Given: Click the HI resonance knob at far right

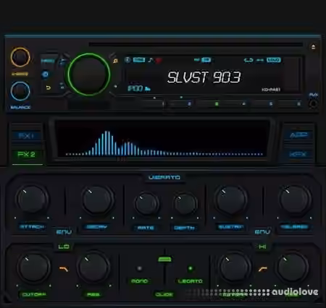Looking at the screenshot, I should click(x=293, y=268).
